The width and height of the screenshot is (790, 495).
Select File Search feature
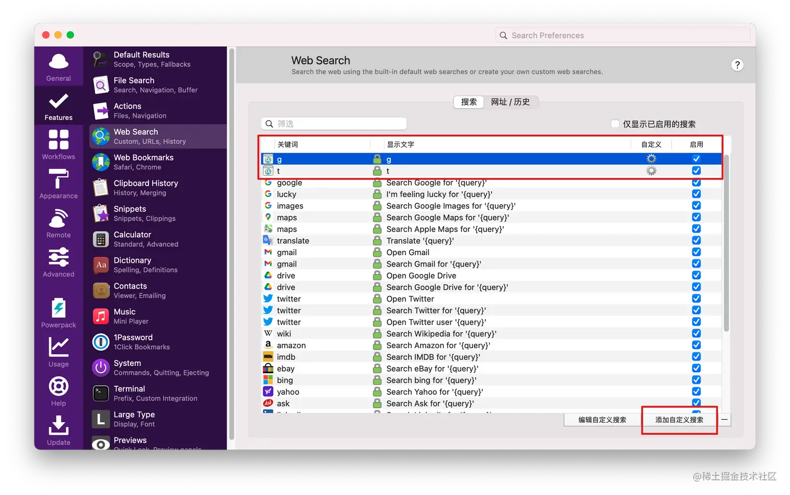pos(158,85)
